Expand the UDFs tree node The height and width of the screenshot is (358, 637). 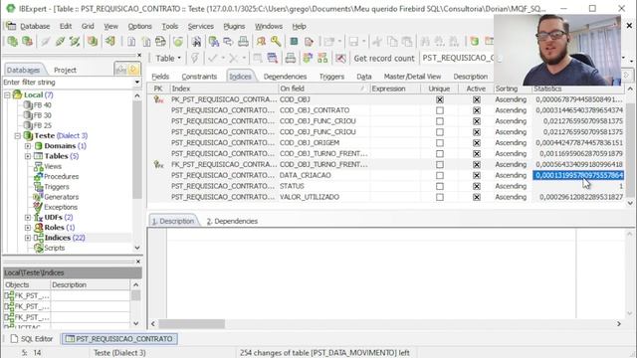click(28, 217)
